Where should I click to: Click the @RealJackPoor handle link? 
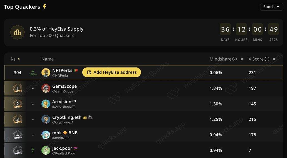(x=64, y=153)
